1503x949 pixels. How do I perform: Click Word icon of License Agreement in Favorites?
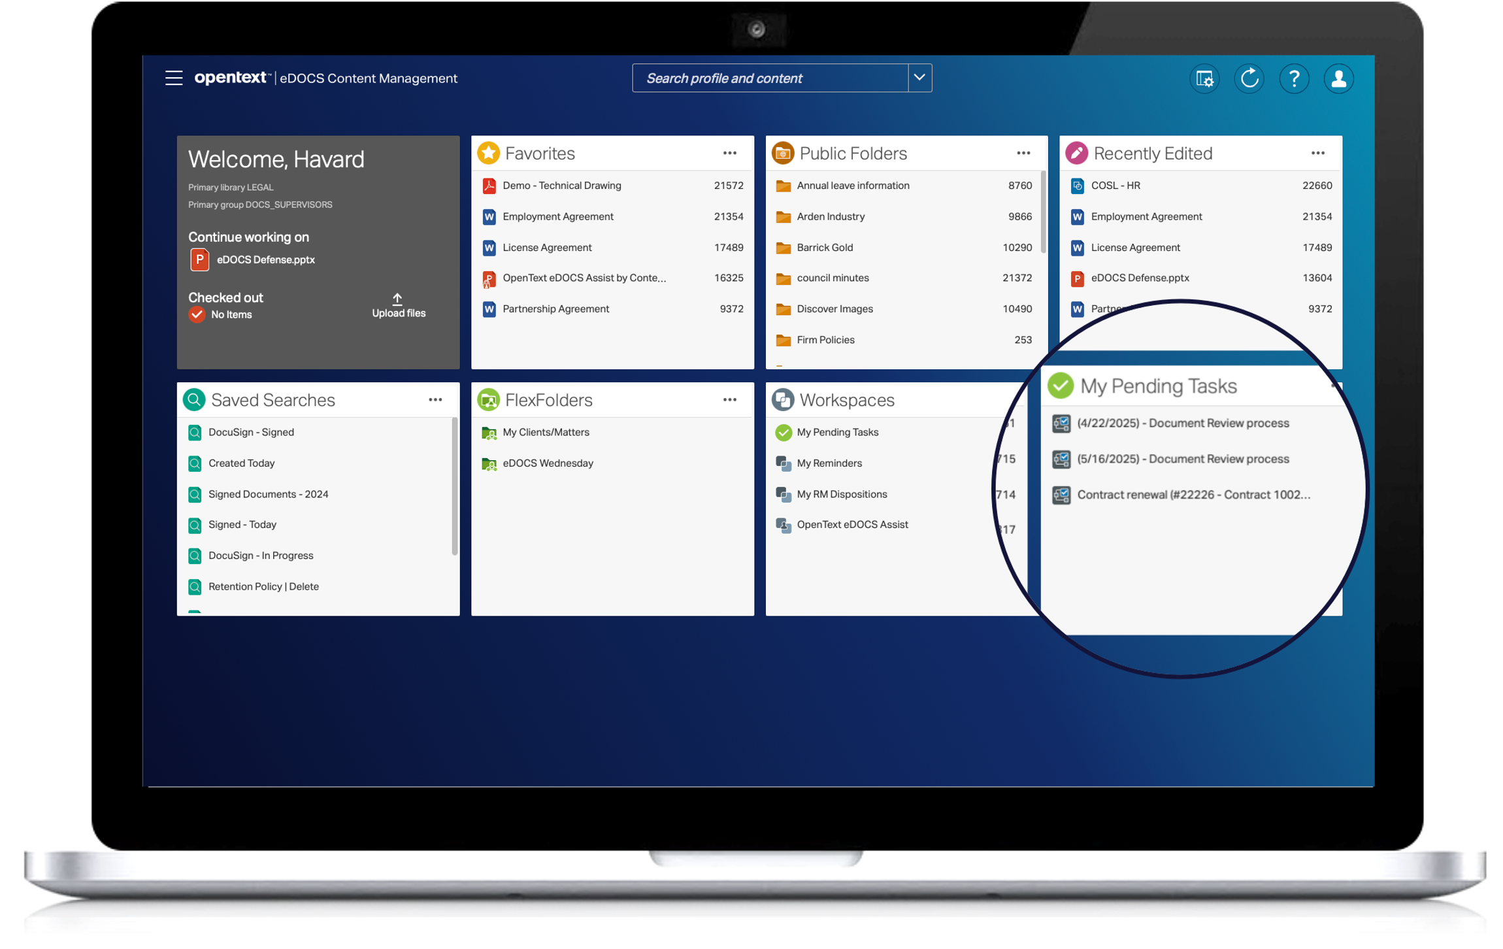488,248
